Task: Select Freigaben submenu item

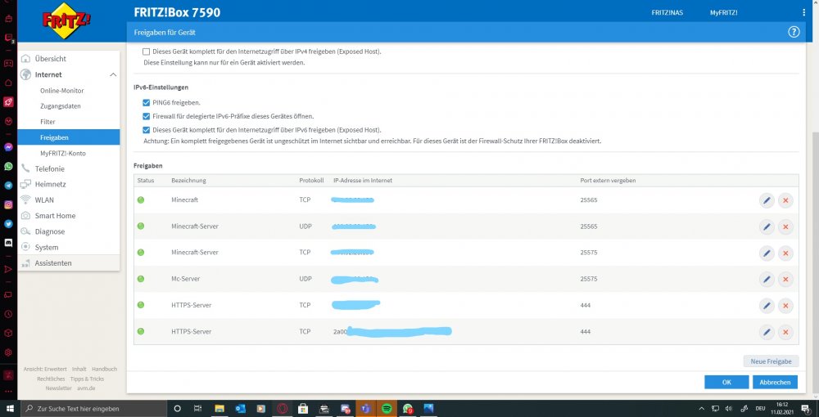Action: click(x=69, y=137)
